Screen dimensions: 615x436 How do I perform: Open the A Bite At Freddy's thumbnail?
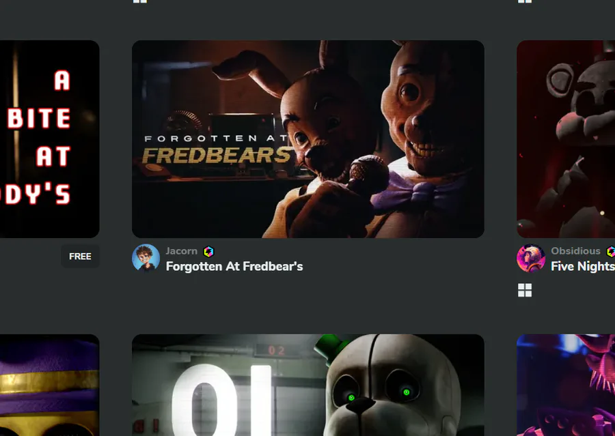(x=49, y=139)
